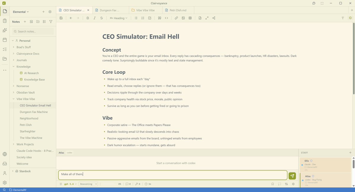The width and height of the screenshot is (355, 192).
Task: Expand the Journals folder
Action: click(x=13, y=60)
